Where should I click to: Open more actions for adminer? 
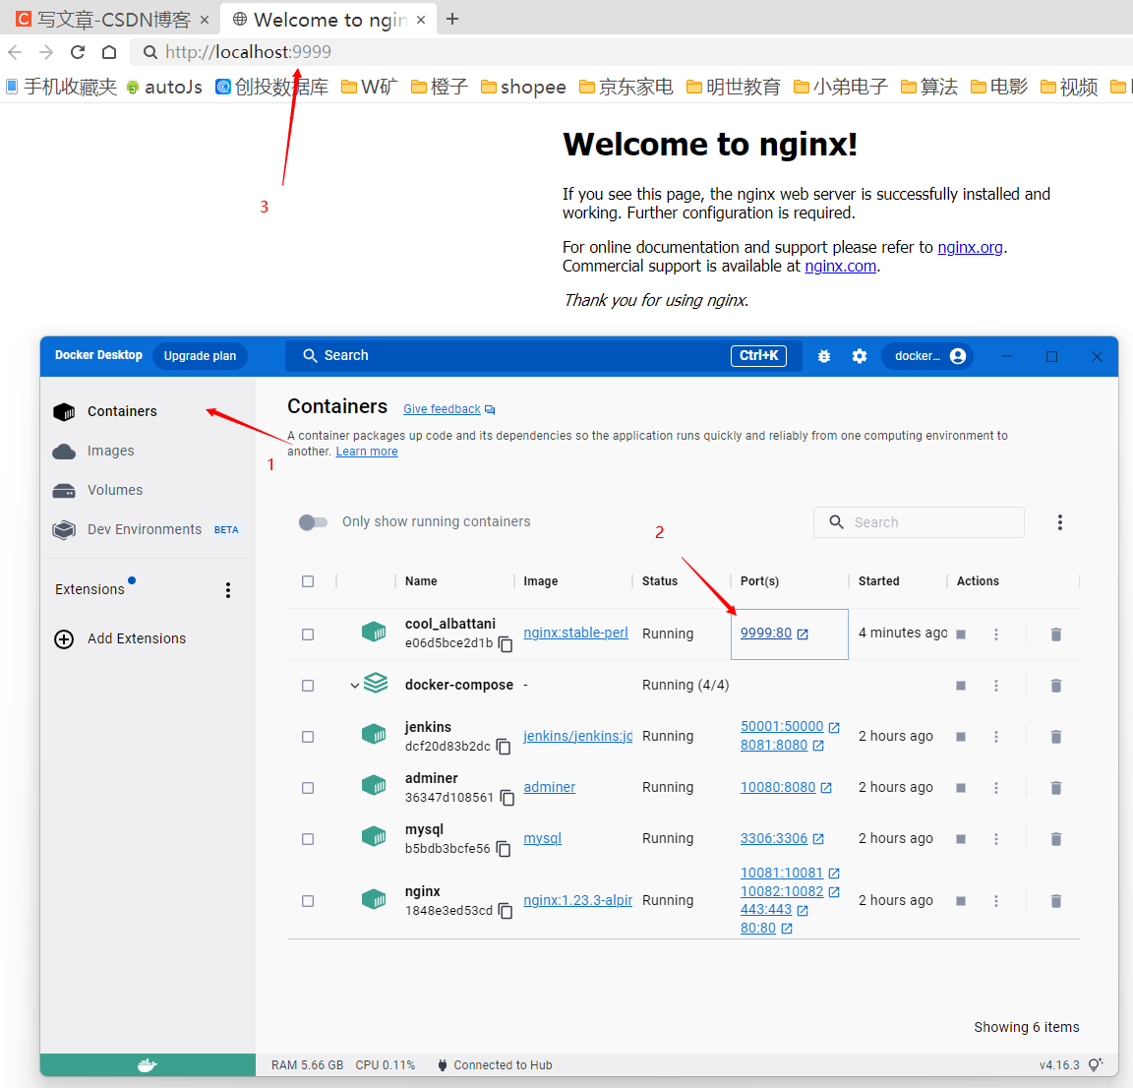(995, 788)
